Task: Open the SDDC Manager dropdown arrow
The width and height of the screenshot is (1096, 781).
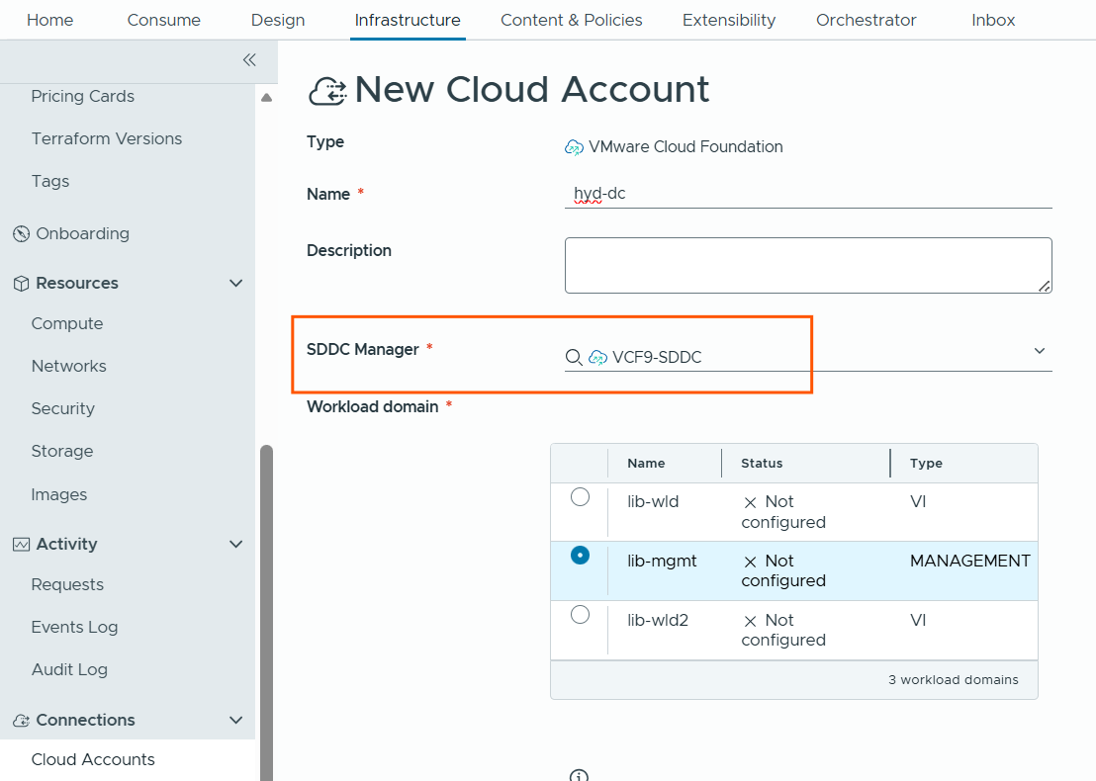Action: click(x=1040, y=351)
